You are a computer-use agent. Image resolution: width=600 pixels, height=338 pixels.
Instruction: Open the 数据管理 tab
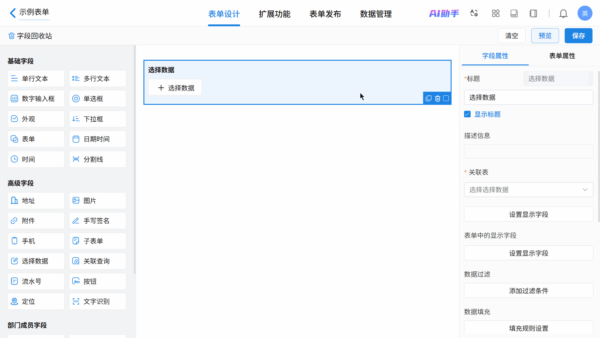(x=376, y=14)
